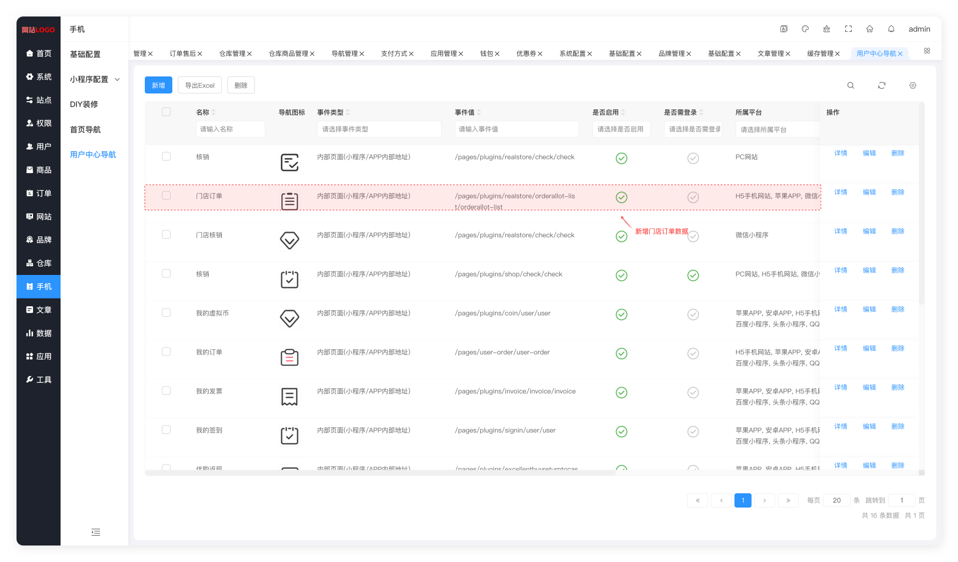Viewport: 958px width, 562px height.
Task: Open table column settings gear icon
Action: (x=913, y=85)
